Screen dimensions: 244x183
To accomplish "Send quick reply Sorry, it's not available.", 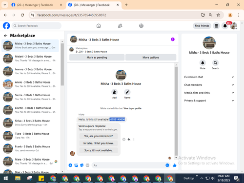I will (99, 150).
